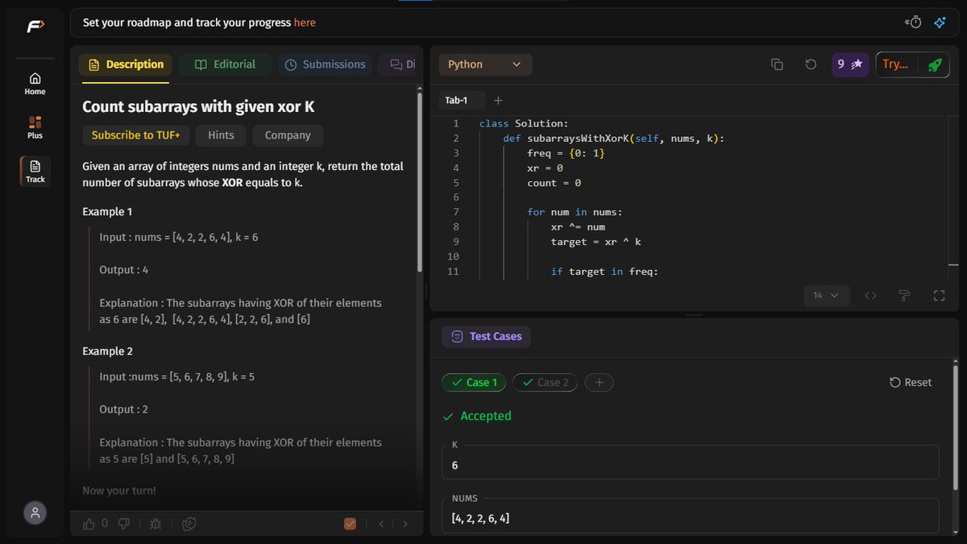Select the Case 2 test tab

point(545,383)
